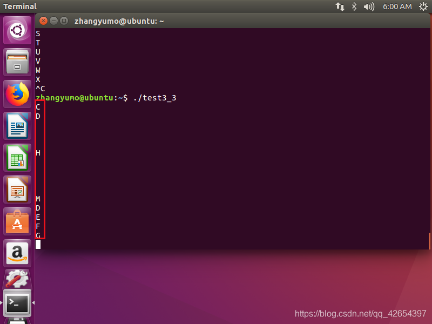432x324 pixels.
Task: Click the letter W in output
Action: pos(38,70)
